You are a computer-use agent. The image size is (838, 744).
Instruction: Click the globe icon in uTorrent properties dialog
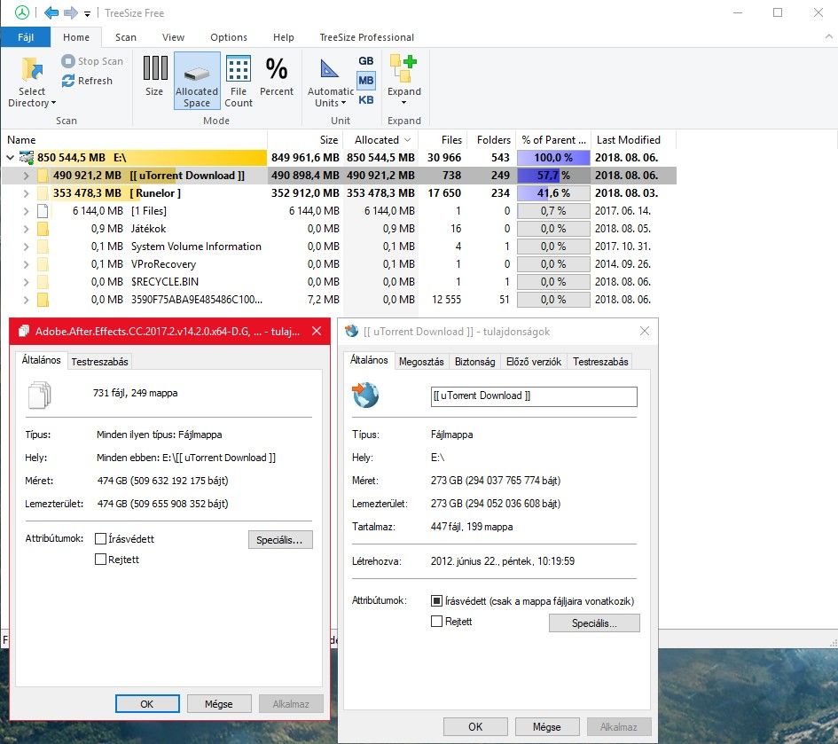coord(365,395)
